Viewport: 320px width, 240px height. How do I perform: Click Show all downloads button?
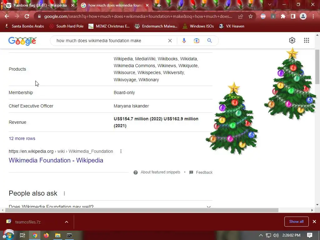(x=296, y=222)
